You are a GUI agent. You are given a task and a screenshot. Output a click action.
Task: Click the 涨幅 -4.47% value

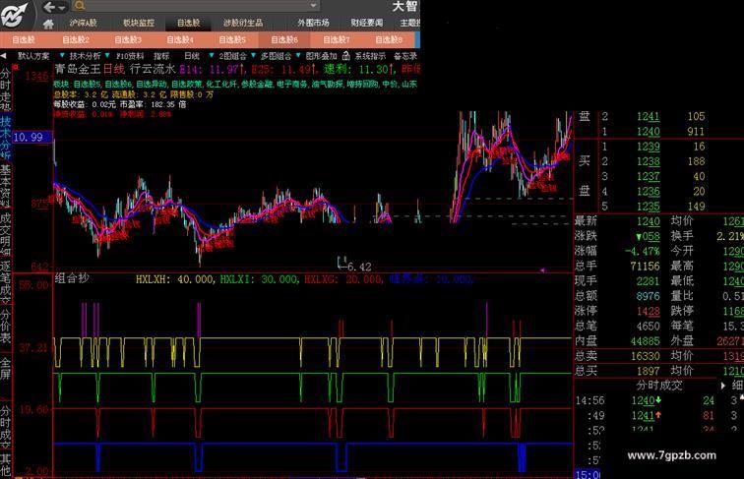click(x=643, y=252)
